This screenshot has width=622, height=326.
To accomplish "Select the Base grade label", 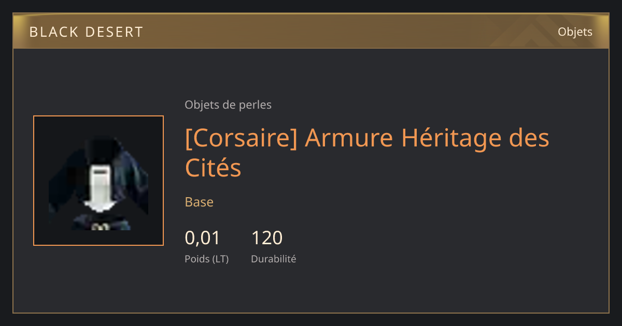I will [199, 202].
